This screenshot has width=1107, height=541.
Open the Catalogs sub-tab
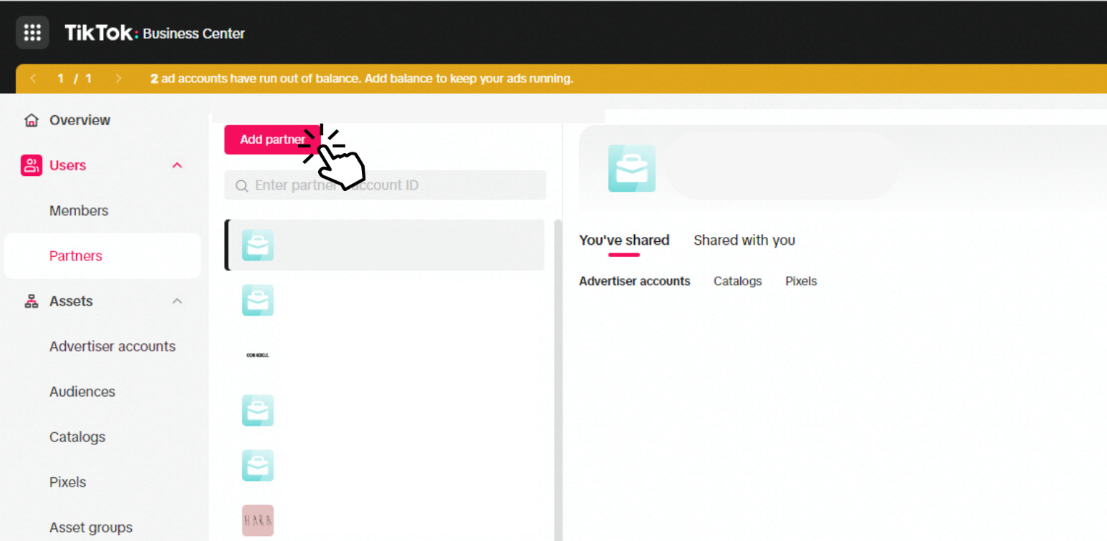point(737,281)
